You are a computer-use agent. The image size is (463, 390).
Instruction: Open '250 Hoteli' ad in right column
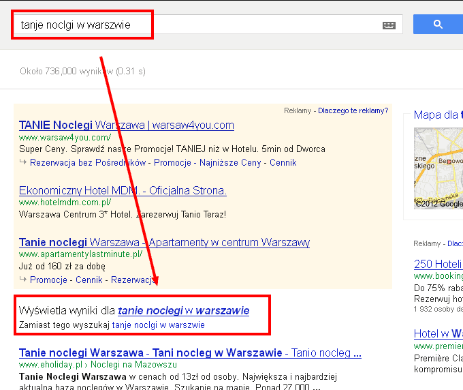click(438, 265)
